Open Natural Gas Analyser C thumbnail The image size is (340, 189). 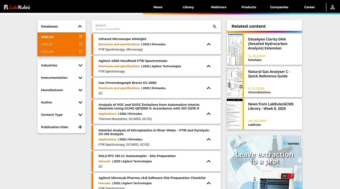pyautogui.click(x=235, y=82)
